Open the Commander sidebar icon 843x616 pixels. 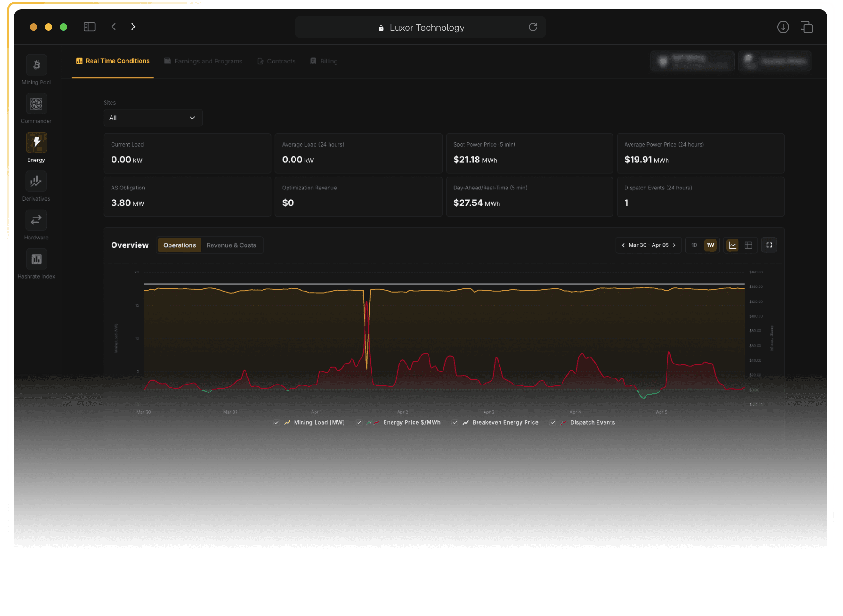[x=36, y=104]
